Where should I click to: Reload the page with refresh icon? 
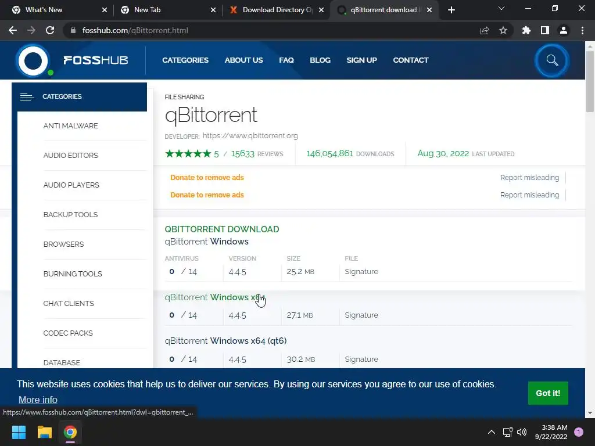(x=50, y=30)
